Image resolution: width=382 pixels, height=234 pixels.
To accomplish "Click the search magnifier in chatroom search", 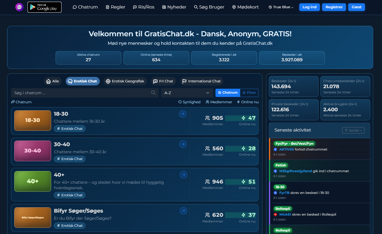I will click(x=153, y=93).
